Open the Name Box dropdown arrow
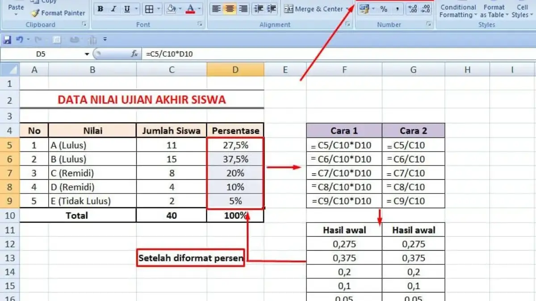536x301 pixels. click(x=87, y=54)
